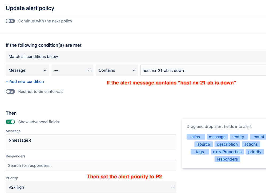Click the "Search for responders.." field
Image resolution: width=266 pixels, height=195 pixels.
tap(91, 165)
